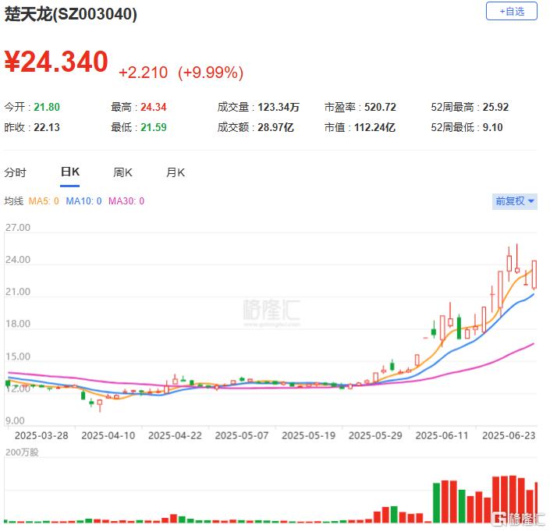Click the 2025-05-29 date axis label
The image size is (550, 532).
point(375,435)
